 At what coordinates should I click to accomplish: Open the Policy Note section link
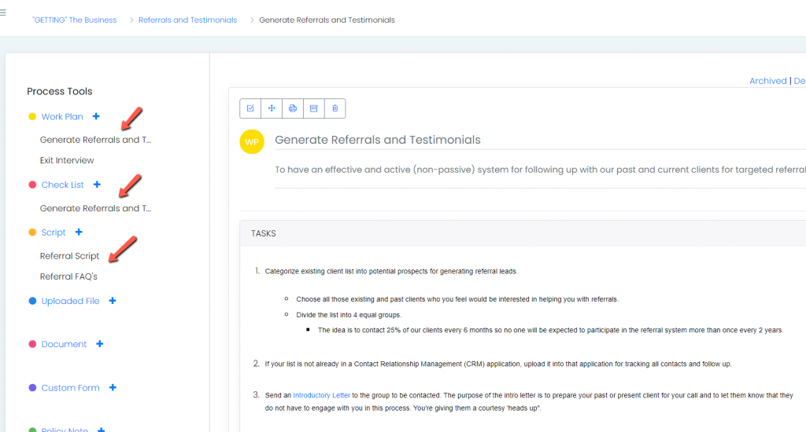point(65,430)
